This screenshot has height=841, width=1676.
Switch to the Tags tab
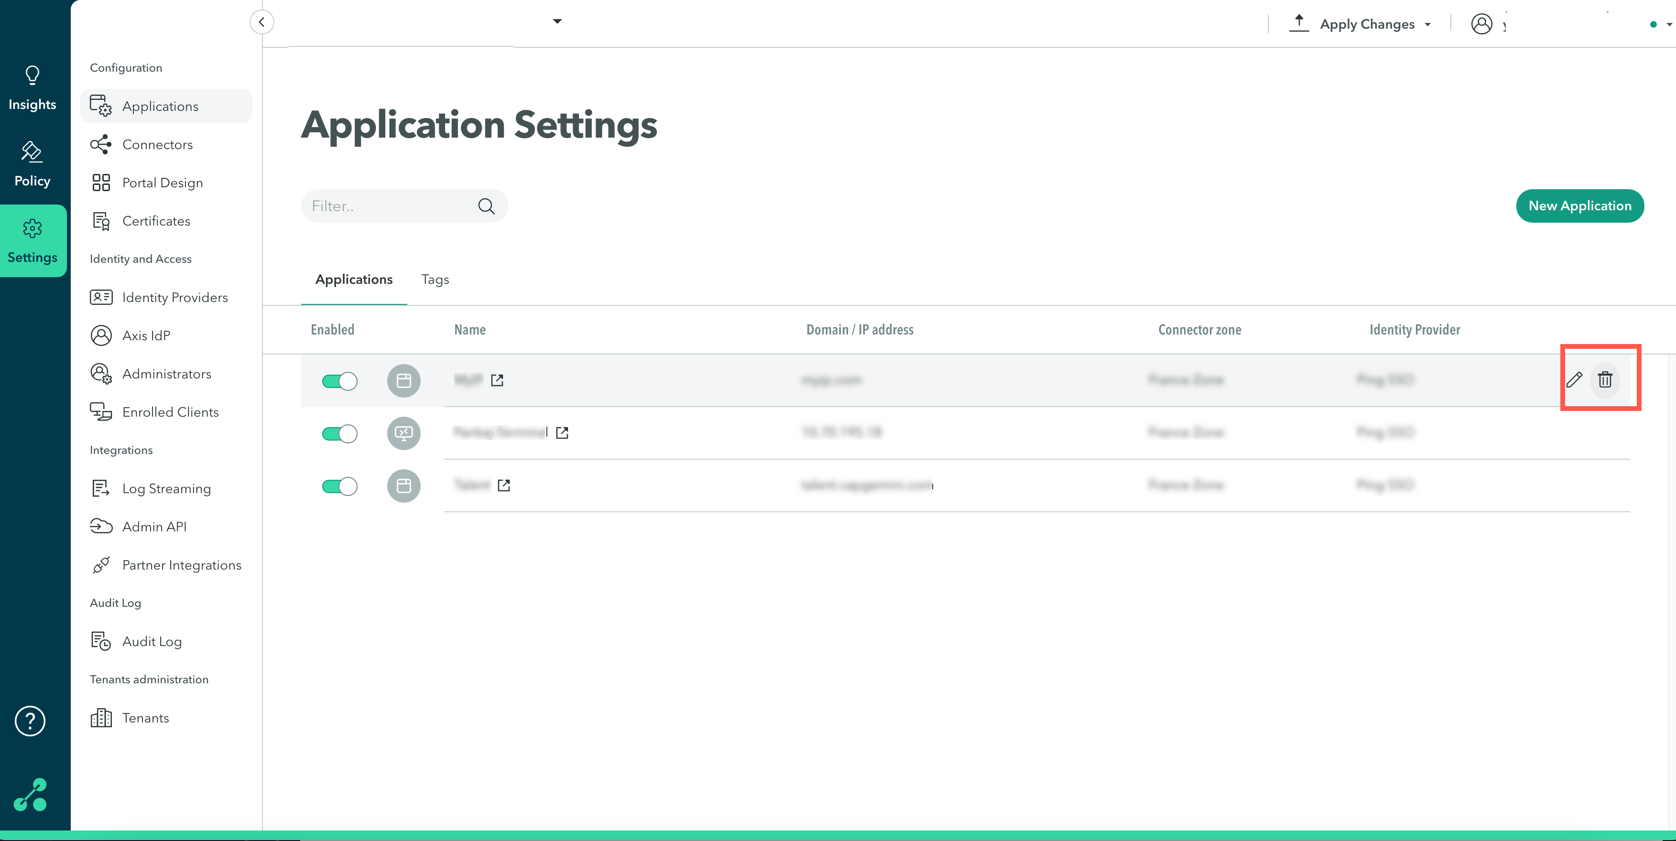click(435, 280)
